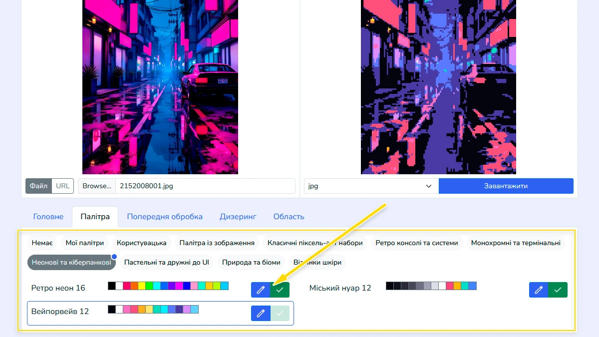Apply the Міський нуар 12 palette
Viewport: 599px width, 337px height.
558,290
